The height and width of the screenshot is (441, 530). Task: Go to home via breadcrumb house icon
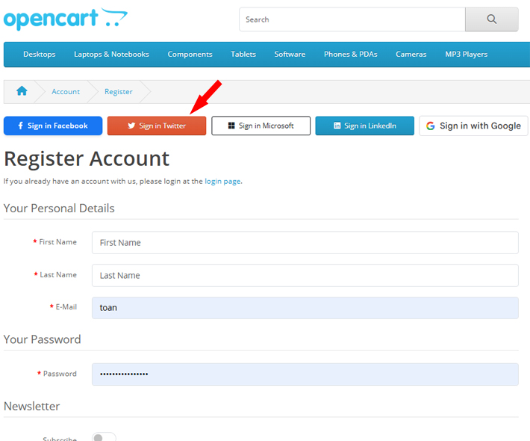click(22, 91)
